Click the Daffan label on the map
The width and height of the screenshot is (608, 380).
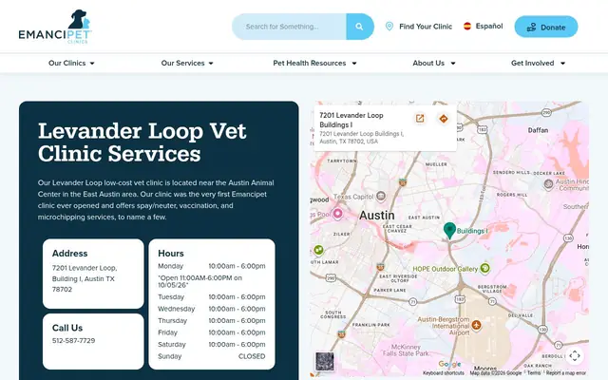pyautogui.click(x=538, y=130)
